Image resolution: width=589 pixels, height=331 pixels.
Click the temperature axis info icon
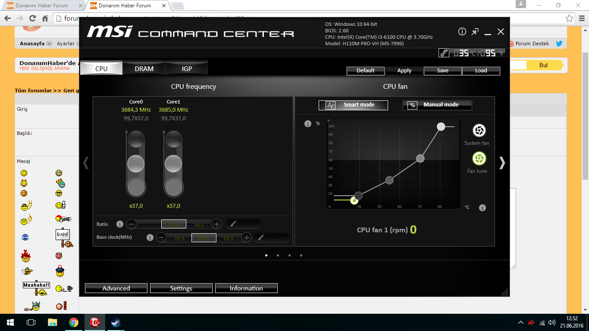click(482, 208)
